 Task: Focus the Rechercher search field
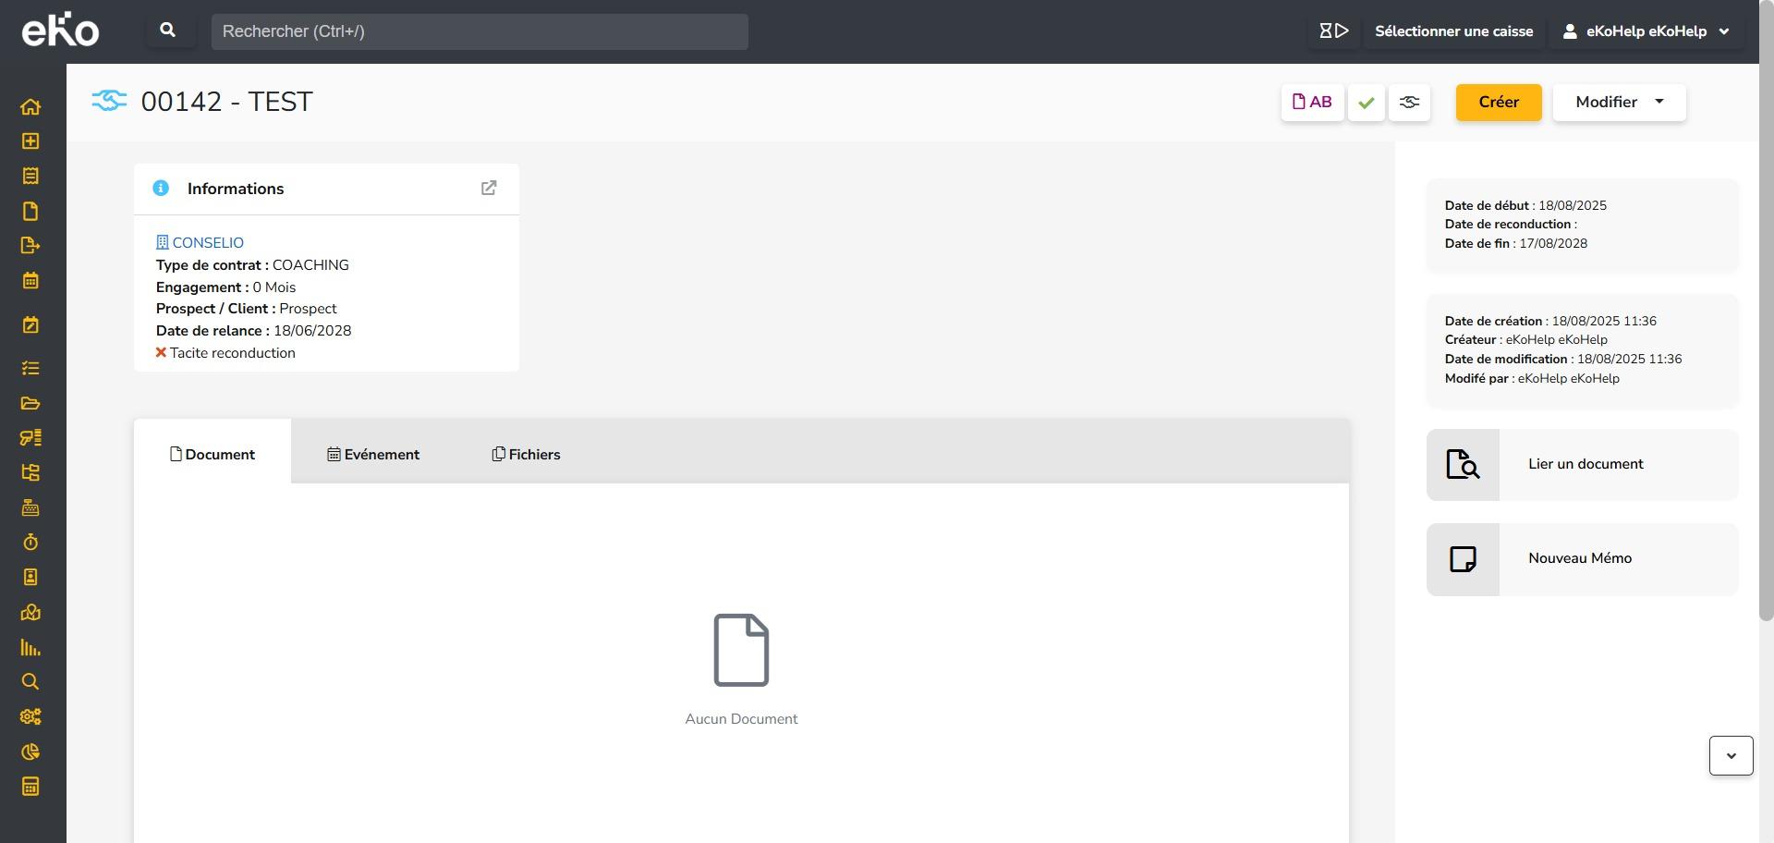click(x=479, y=31)
